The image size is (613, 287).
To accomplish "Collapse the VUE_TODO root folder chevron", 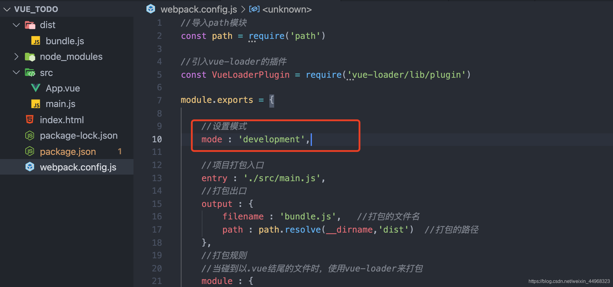I will coord(7,10).
